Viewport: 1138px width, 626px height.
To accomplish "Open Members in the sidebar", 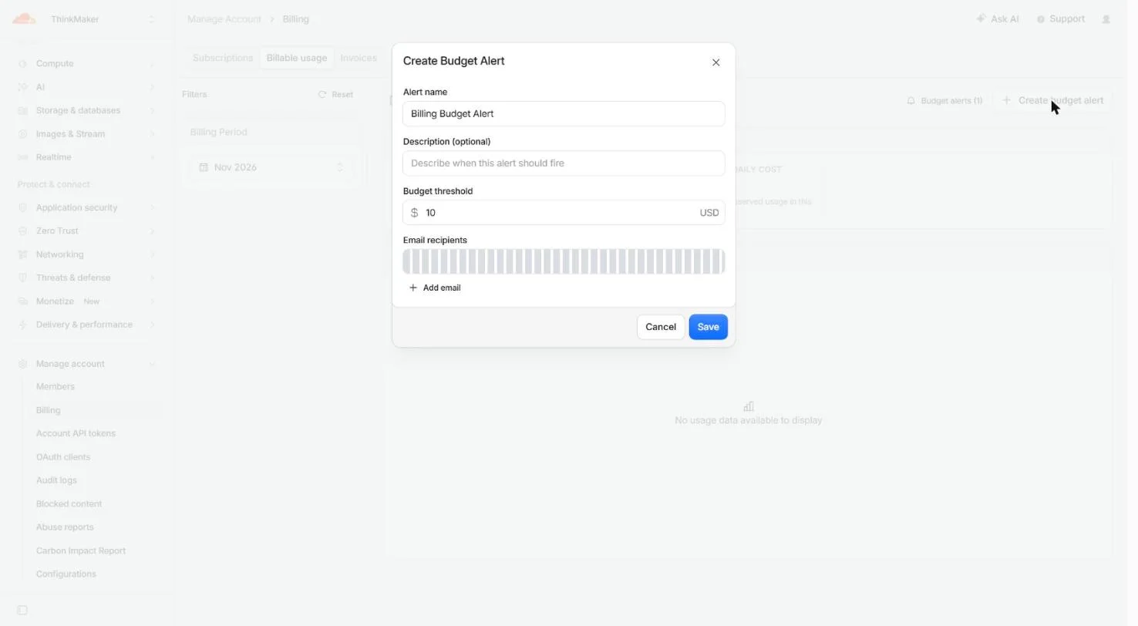I will tap(56, 387).
